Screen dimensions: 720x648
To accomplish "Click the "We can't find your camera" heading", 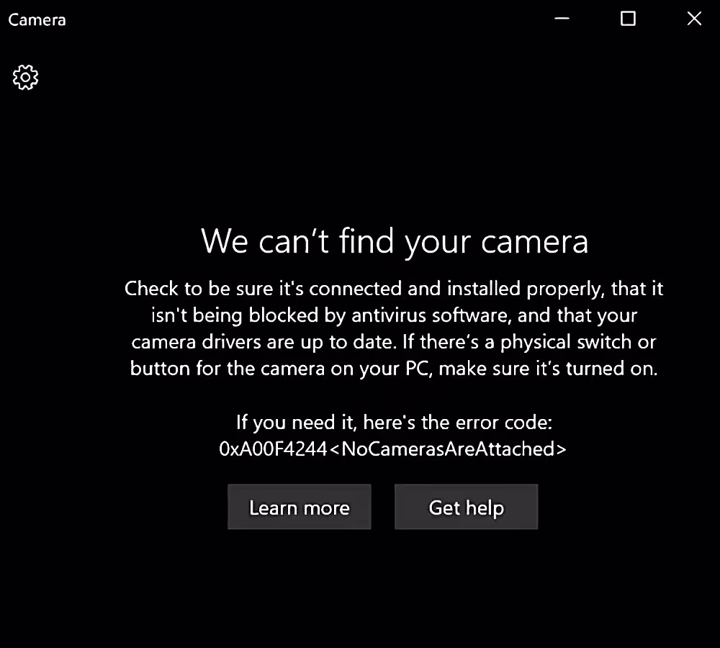I will 395,241.
